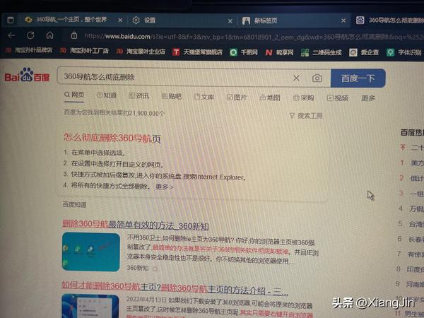Expand 更多 search categories
This screenshot has width=424, height=318.
tap(368, 98)
